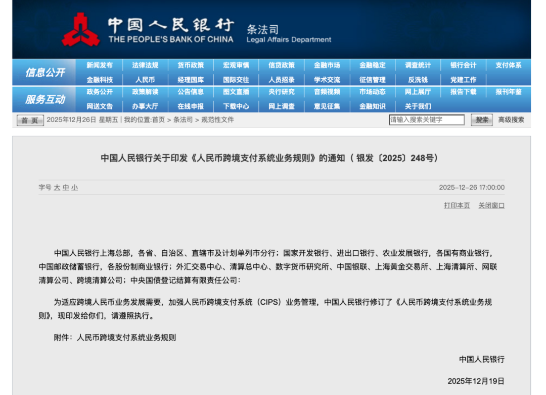Open 报告下载 page

tap(463, 92)
